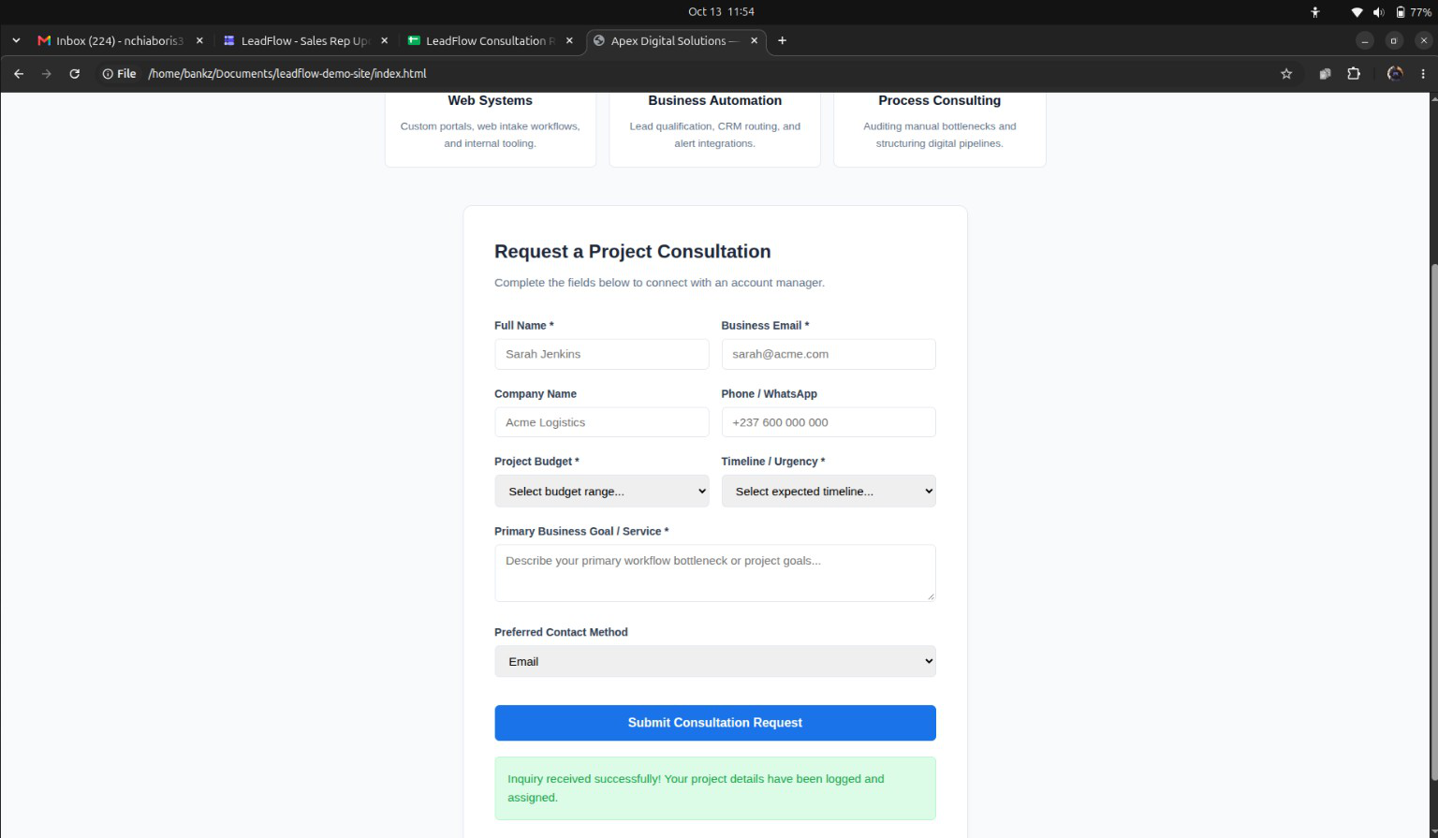This screenshot has height=838, width=1438.
Task: Click the browser forward arrow
Action: click(47, 74)
